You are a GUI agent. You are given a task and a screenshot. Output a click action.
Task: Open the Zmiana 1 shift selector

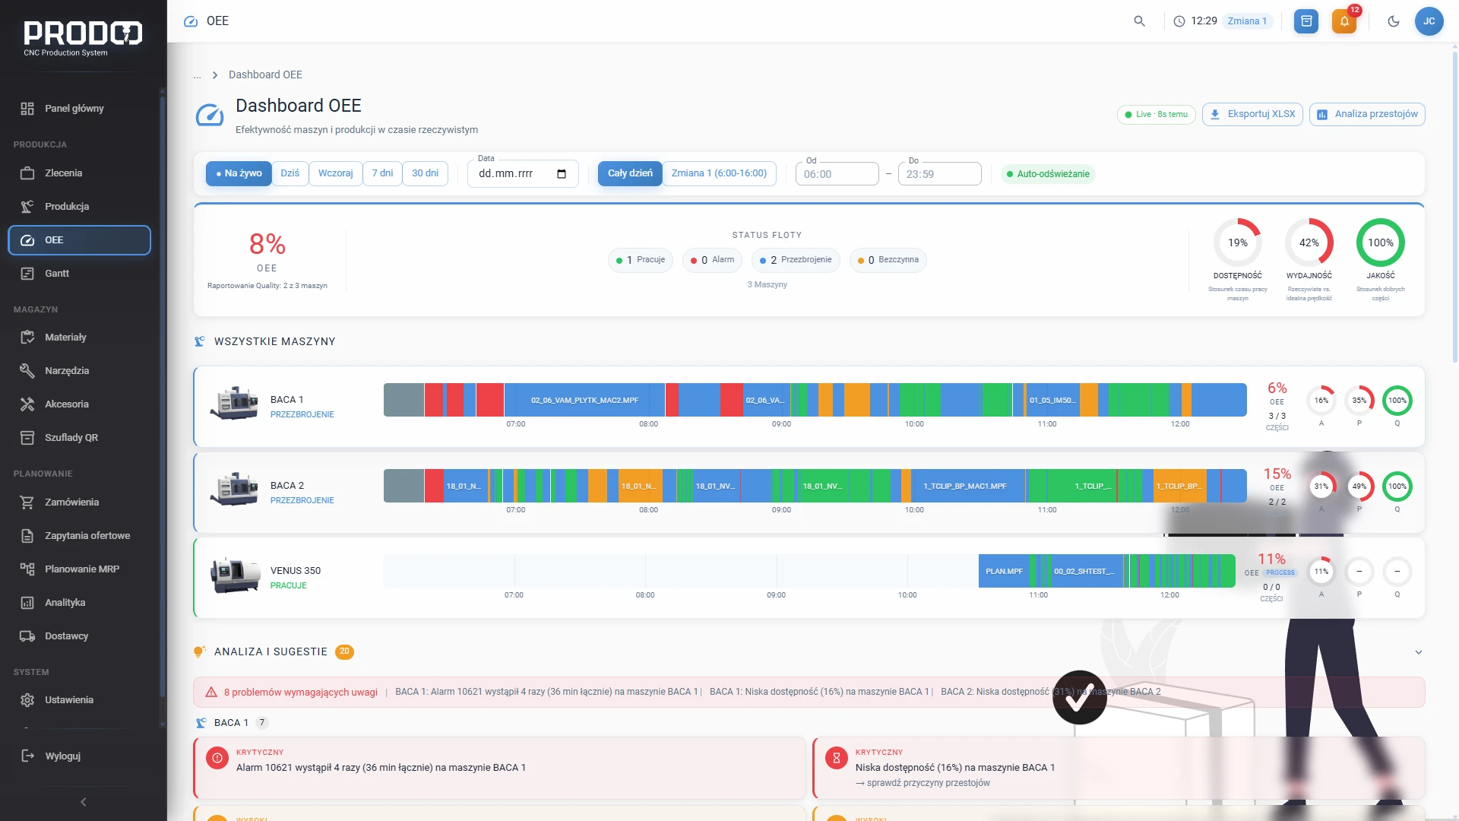(x=1247, y=21)
